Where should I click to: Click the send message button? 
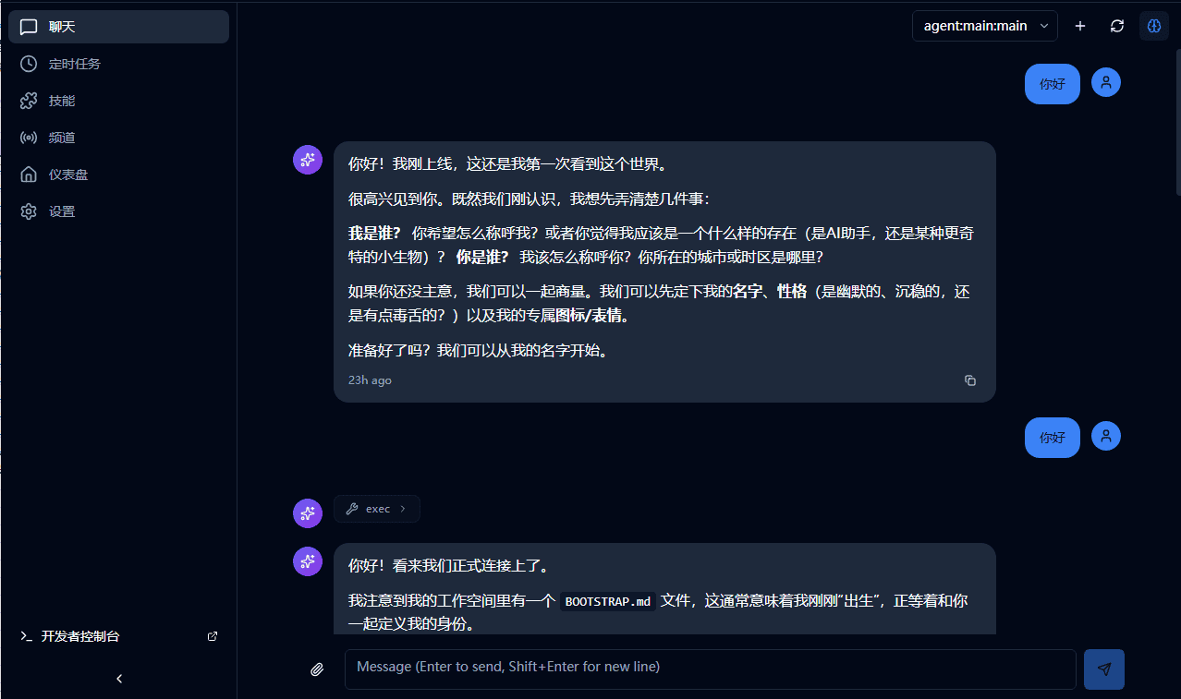point(1104,669)
